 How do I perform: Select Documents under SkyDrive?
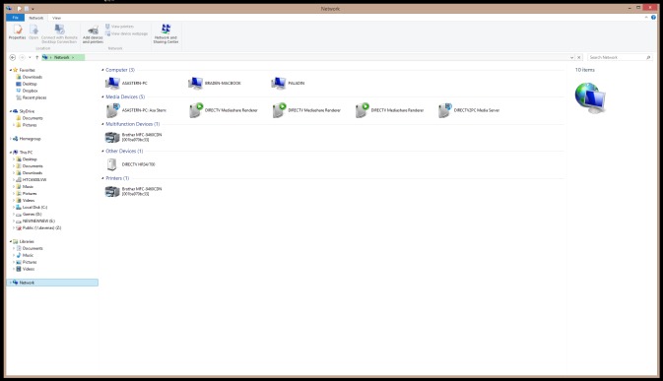(x=30, y=118)
